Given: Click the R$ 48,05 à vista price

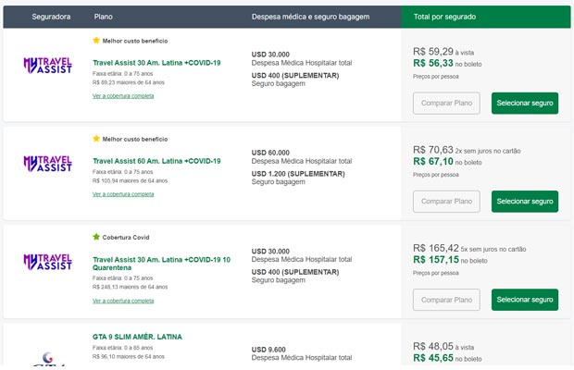Looking at the screenshot, I should pyautogui.click(x=443, y=347).
